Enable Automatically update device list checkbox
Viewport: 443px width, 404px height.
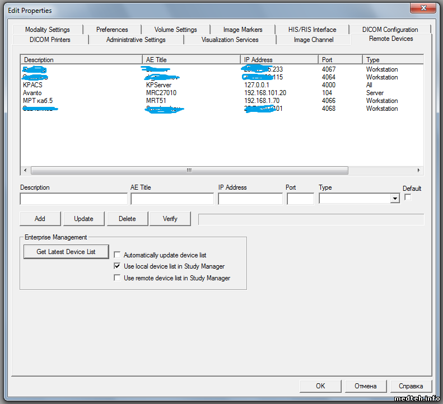[117, 255]
